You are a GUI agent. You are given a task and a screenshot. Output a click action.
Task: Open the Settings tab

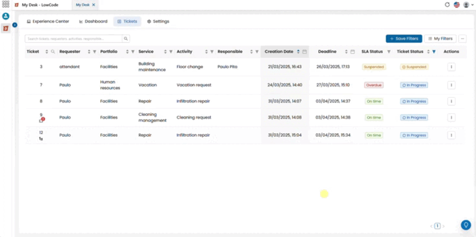pos(158,21)
